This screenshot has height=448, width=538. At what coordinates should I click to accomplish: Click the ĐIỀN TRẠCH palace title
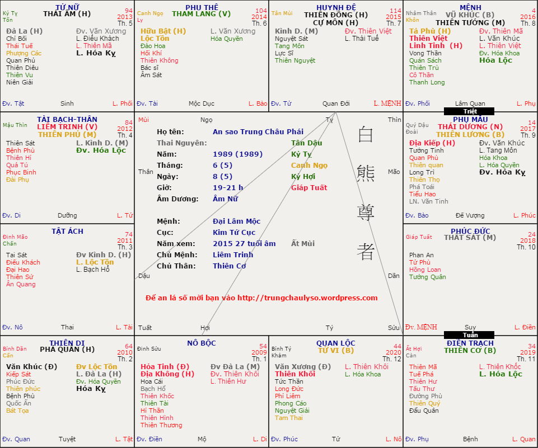pos(470,343)
